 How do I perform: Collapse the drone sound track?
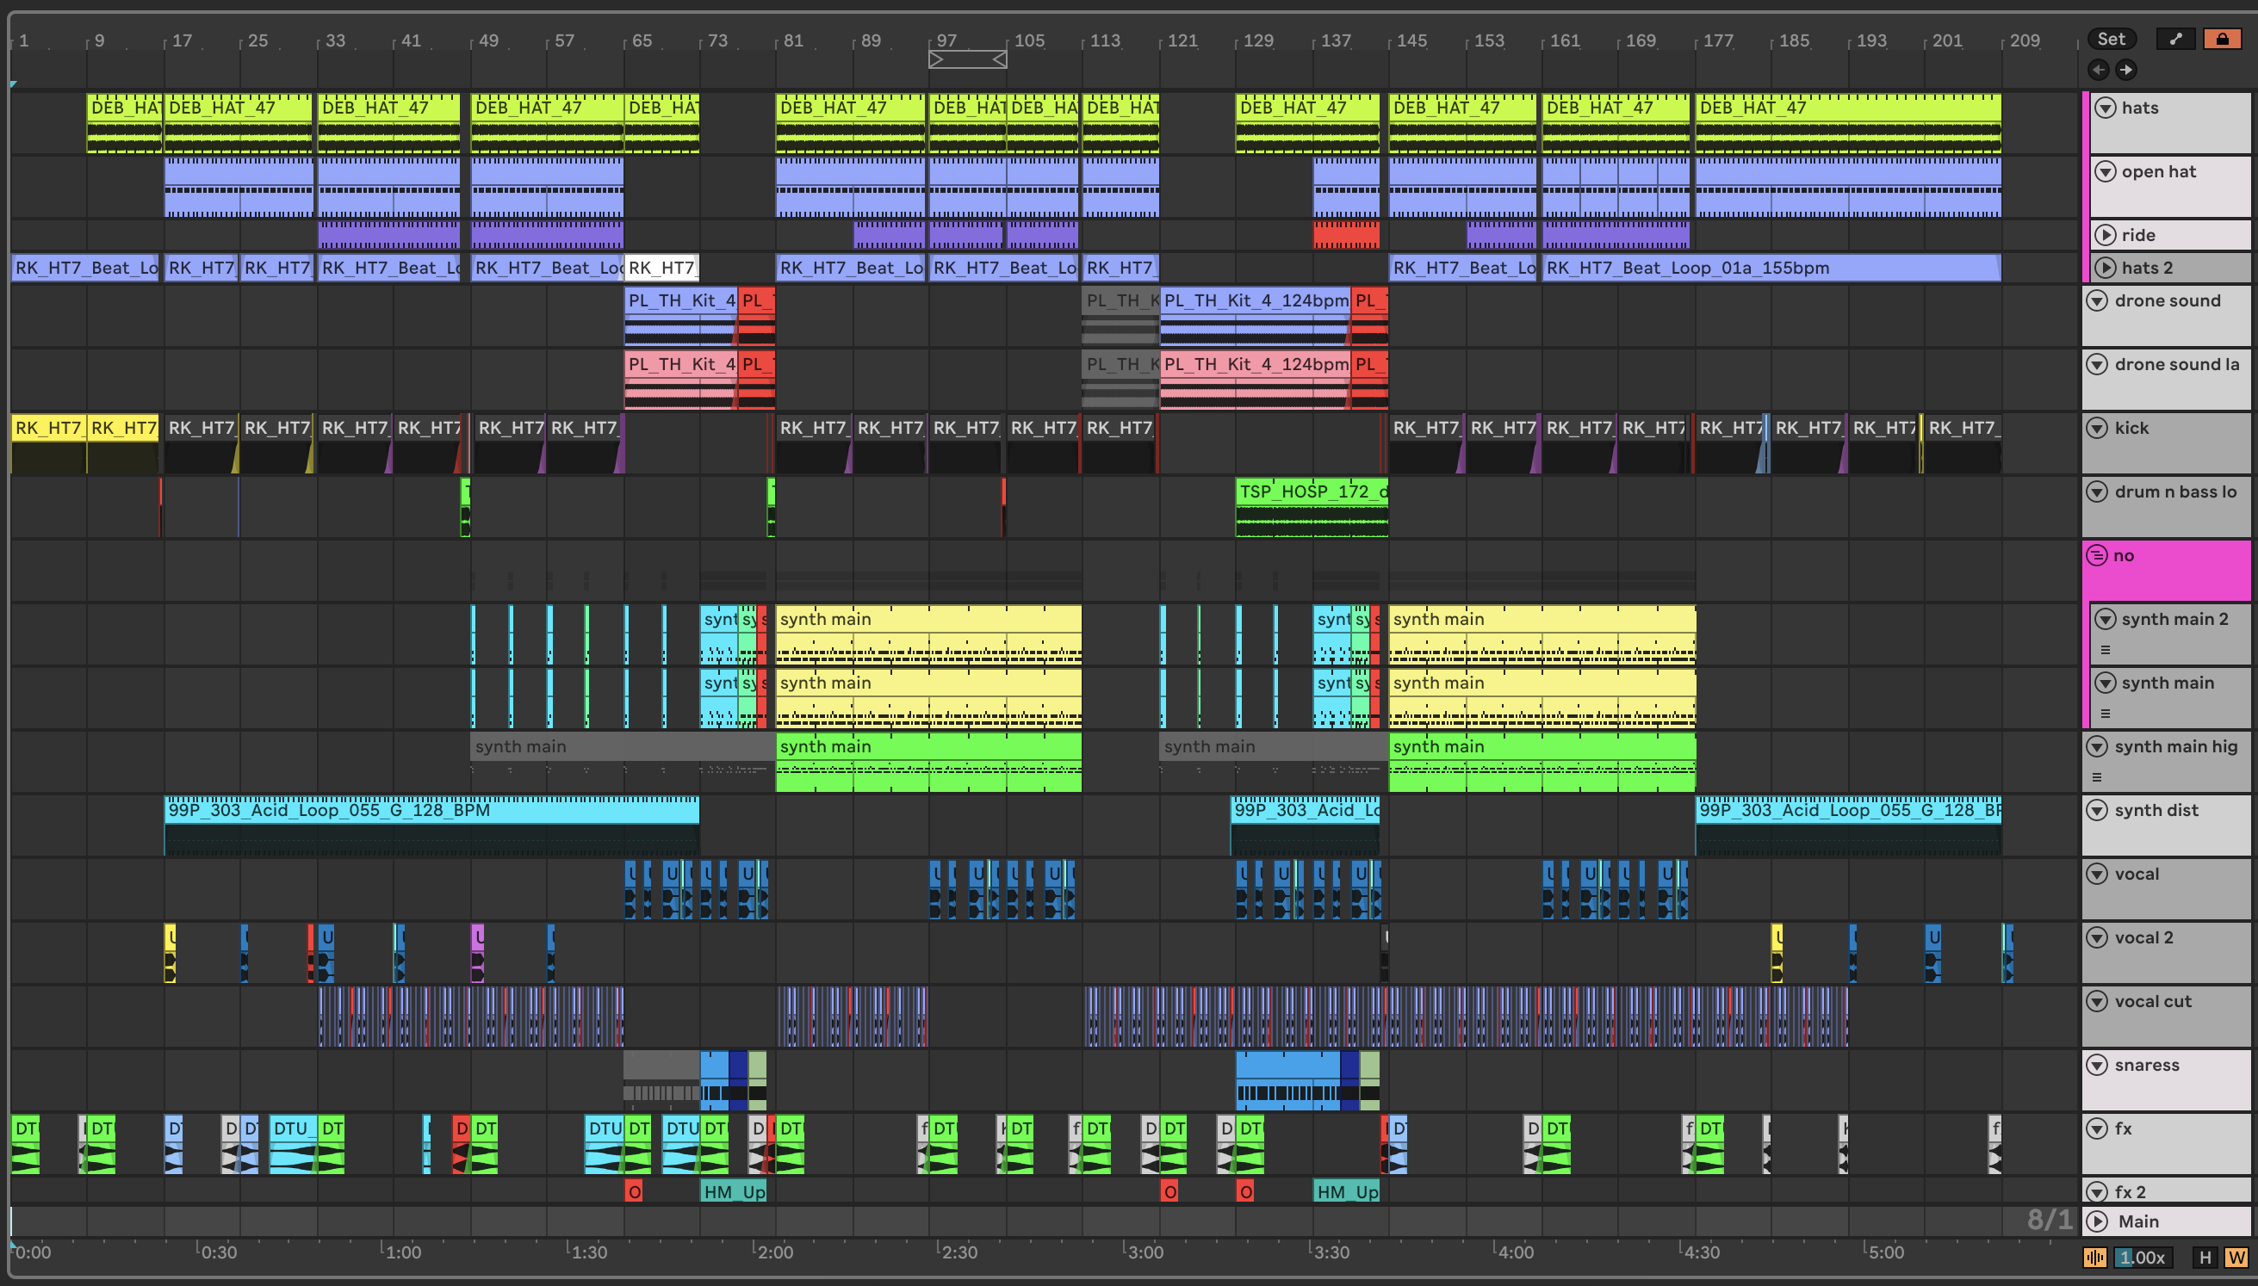[x=2097, y=300]
